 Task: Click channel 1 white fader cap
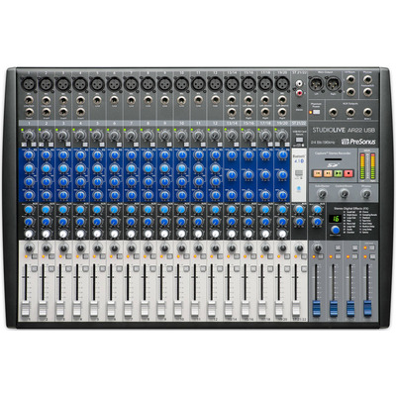(x=25, y=308)
